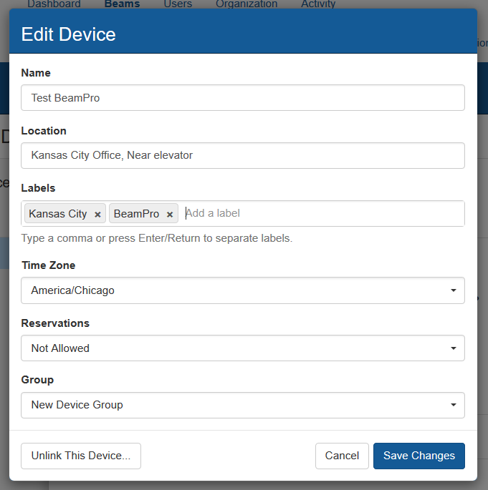The height and width of the screenshot is (490, 488).
Task: Select the BeamPro label chip text
Action: click(x=136, y=214)
